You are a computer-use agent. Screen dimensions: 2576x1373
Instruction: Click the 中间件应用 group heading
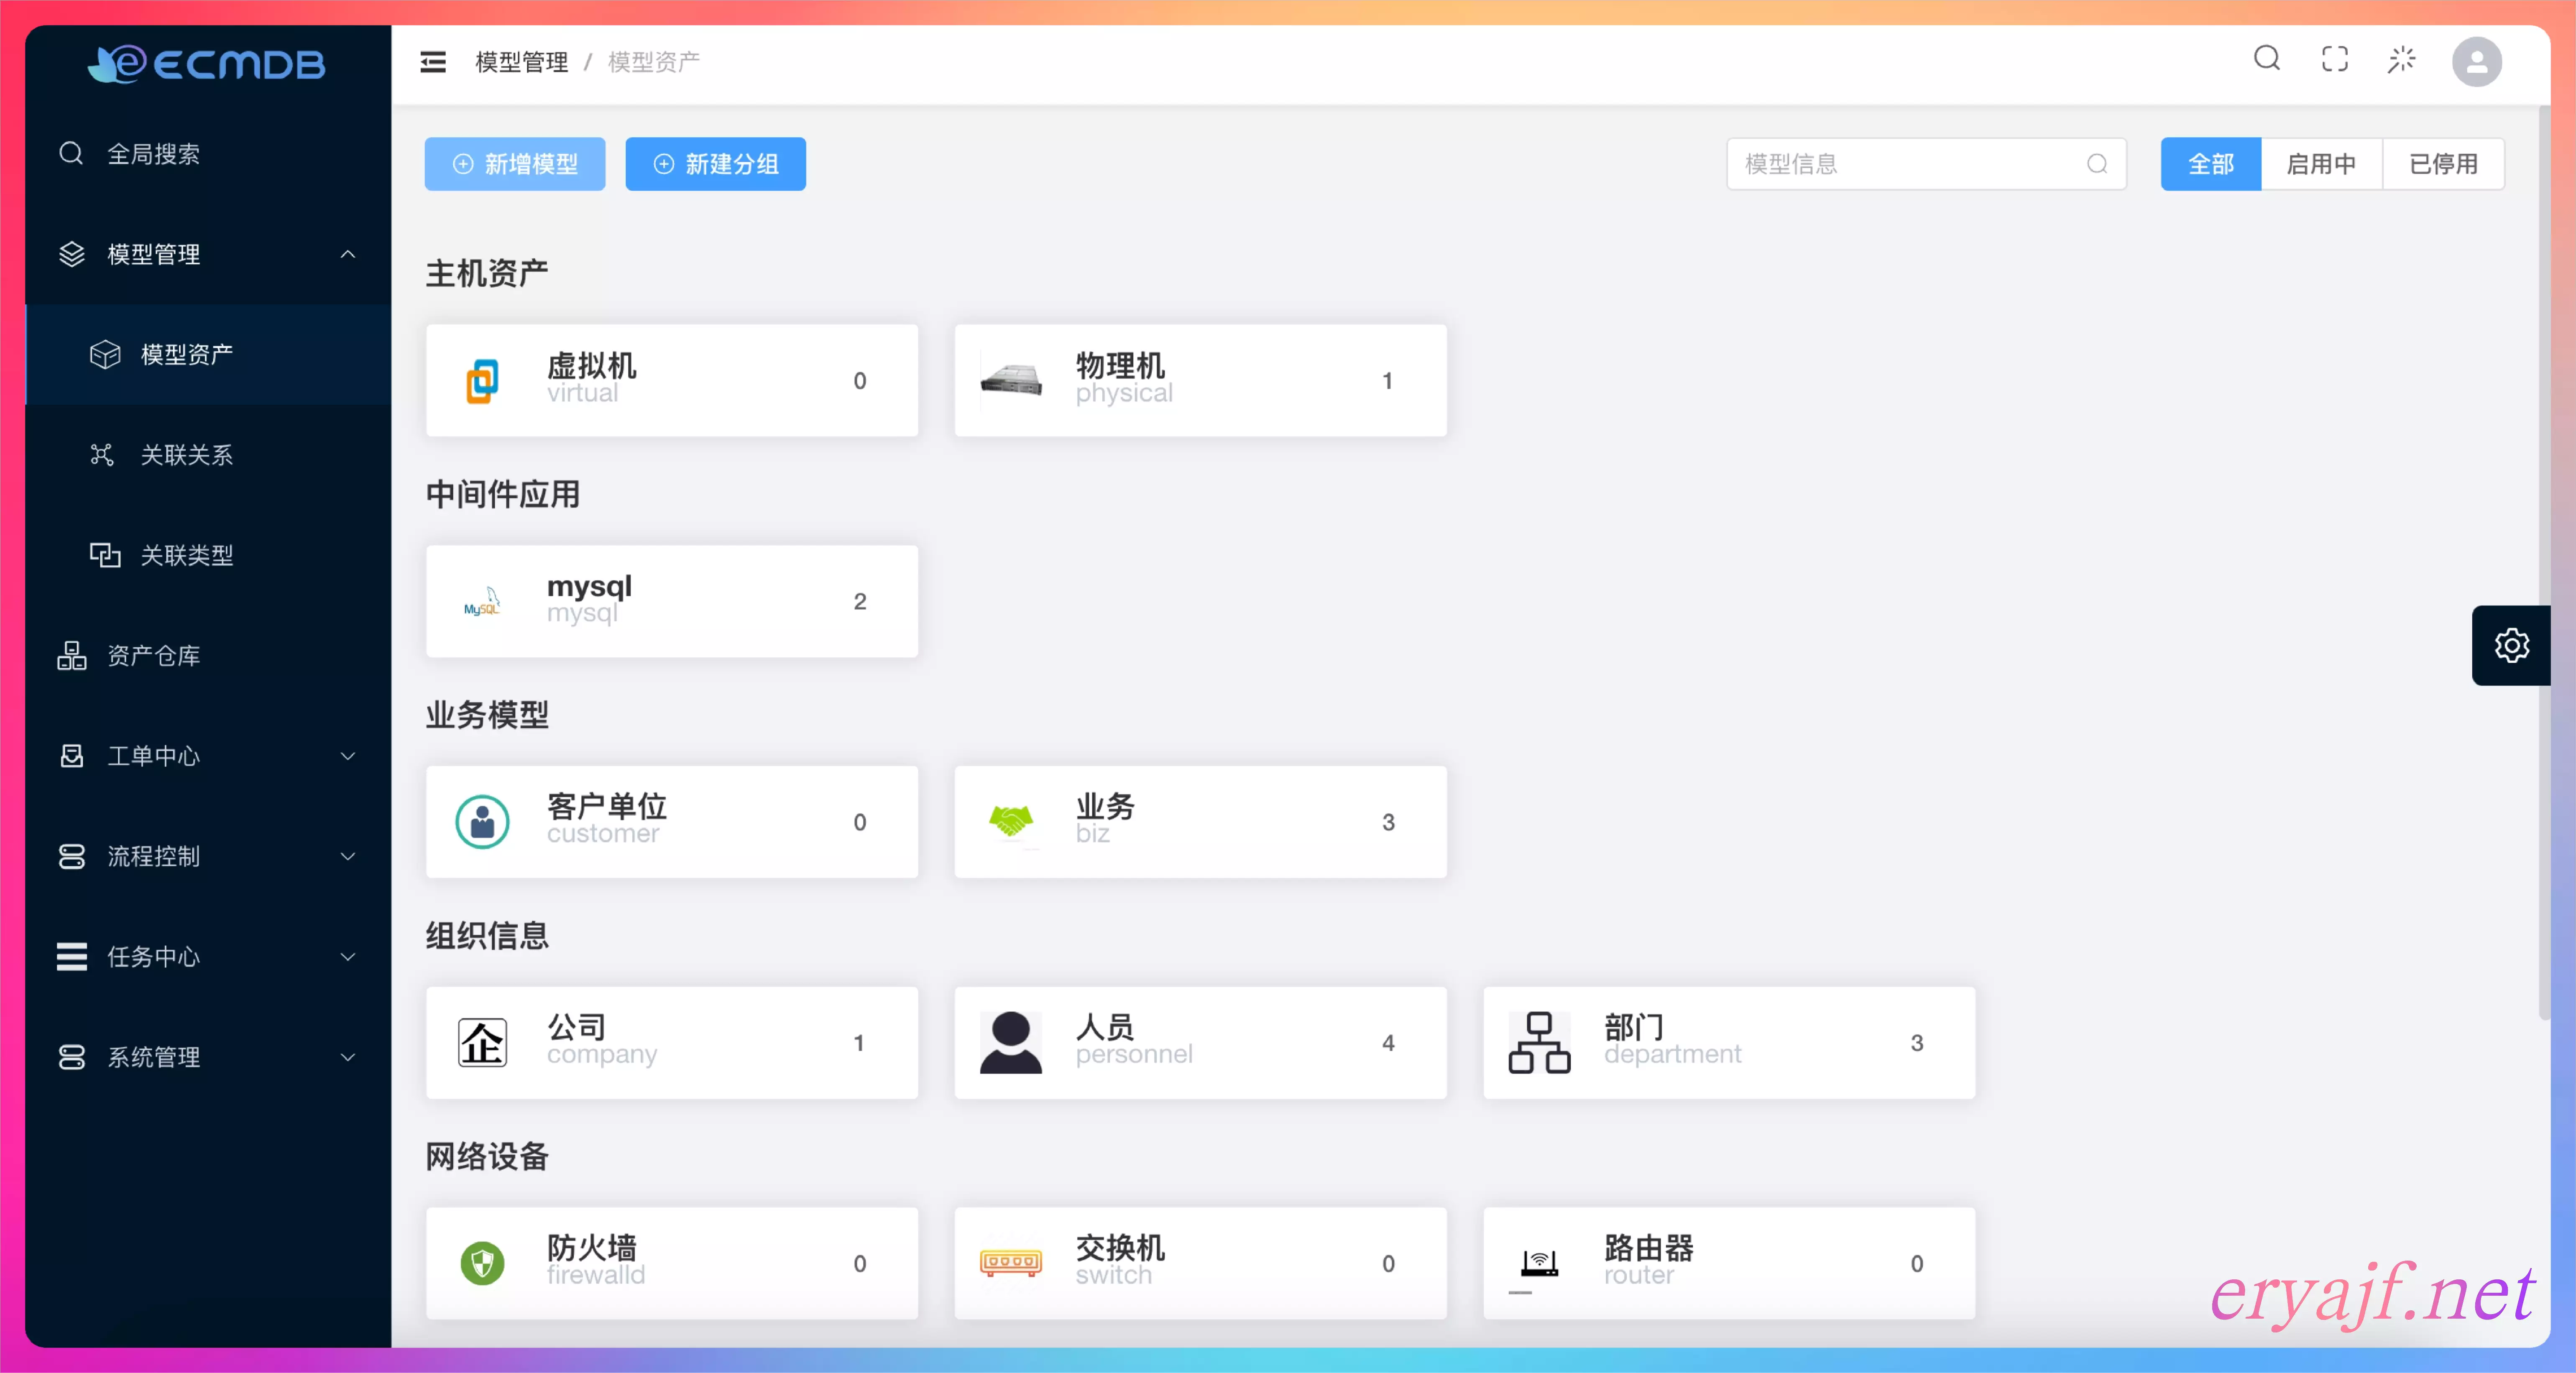click(503, 494)
